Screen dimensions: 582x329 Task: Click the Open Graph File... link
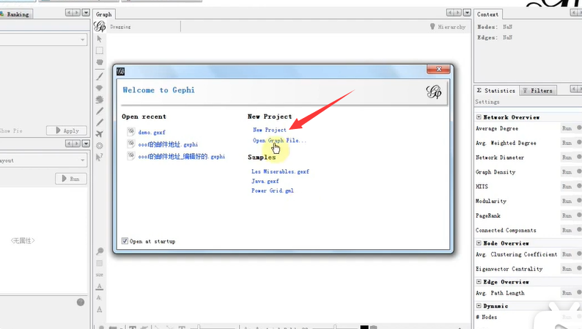click(x=279, y=140)
